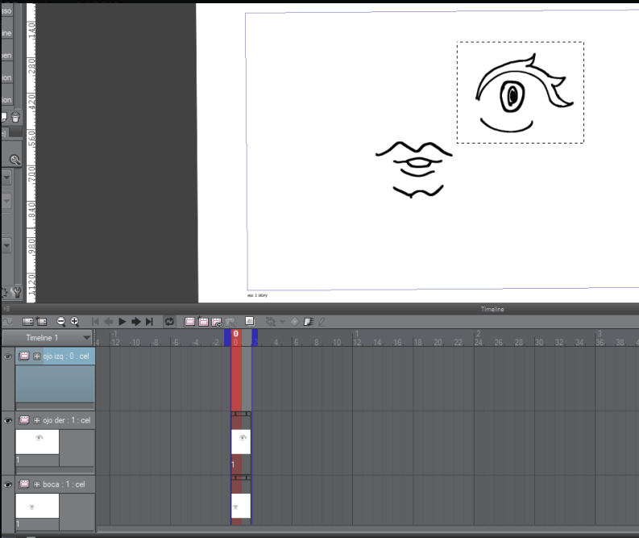This screenshot has height=538, width=639.
Task: Click the dimmed keyframe-enable layer icon
Action: (x=270, y=322)
